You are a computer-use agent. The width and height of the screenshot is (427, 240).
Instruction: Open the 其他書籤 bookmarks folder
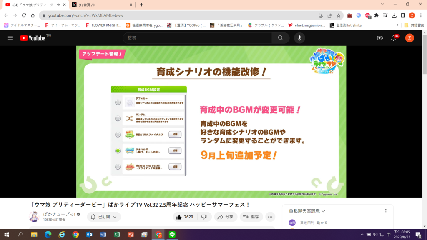pyautogui.click(x=414, y=25)
